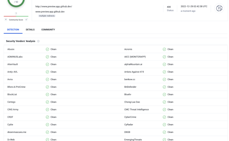Click the benkow.cc clean check icon

pos(164,79)
